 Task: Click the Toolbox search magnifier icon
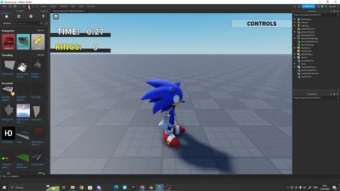click(41, 23)
